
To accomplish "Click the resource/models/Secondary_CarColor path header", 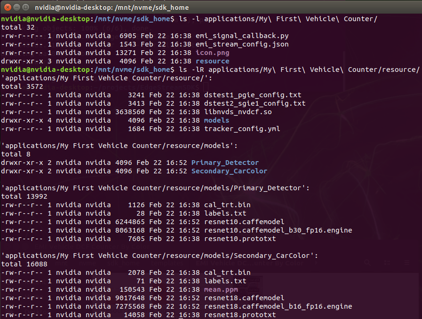I will (x=159, y=256).
